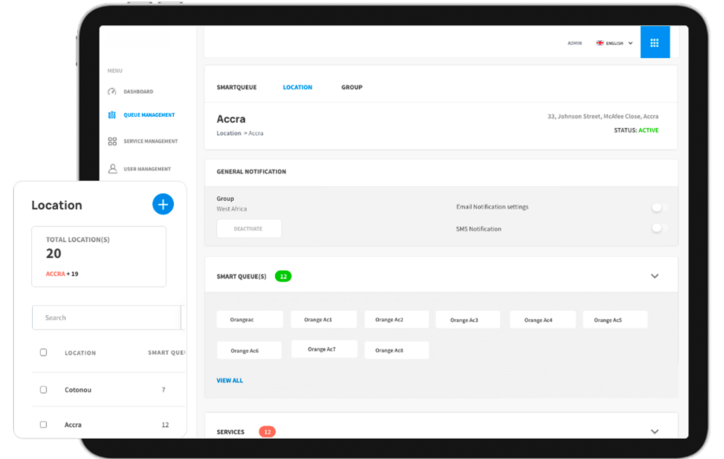Click the location Search field
Screen dimensions: 724x459
[106, 318]
